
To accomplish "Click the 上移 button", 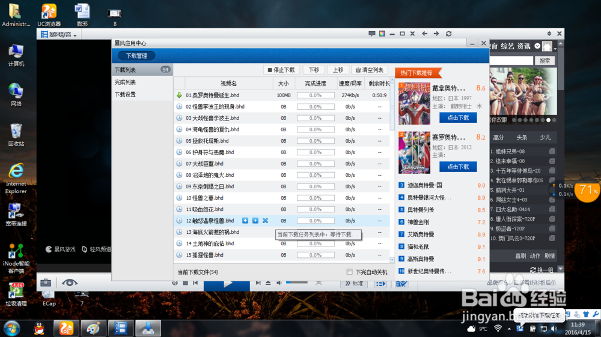I will click(x=338, y=70).
